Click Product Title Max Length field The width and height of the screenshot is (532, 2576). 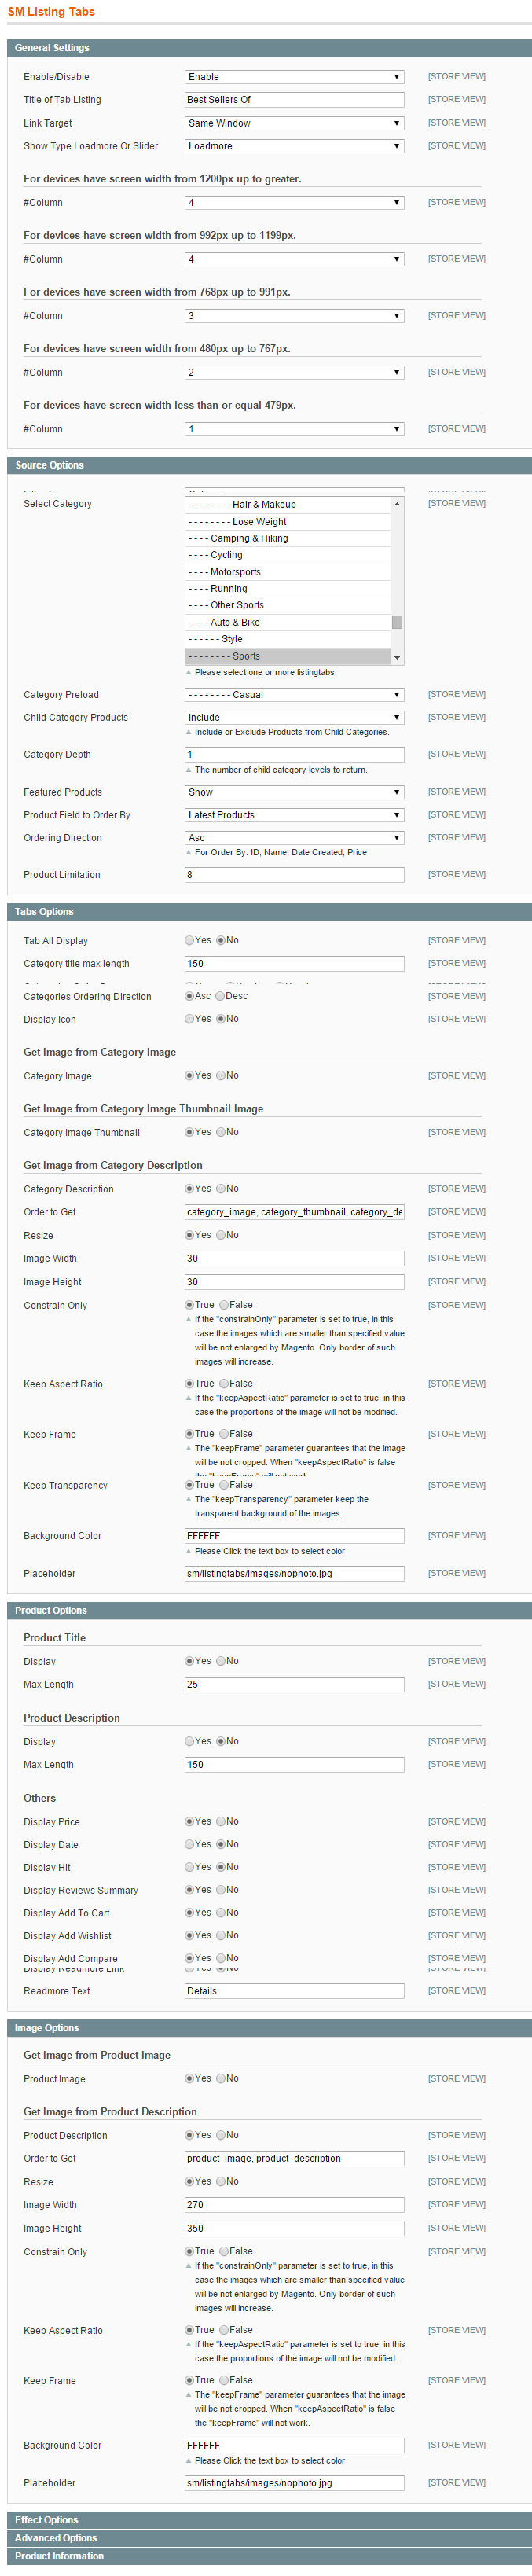(x=294, y=1684)
